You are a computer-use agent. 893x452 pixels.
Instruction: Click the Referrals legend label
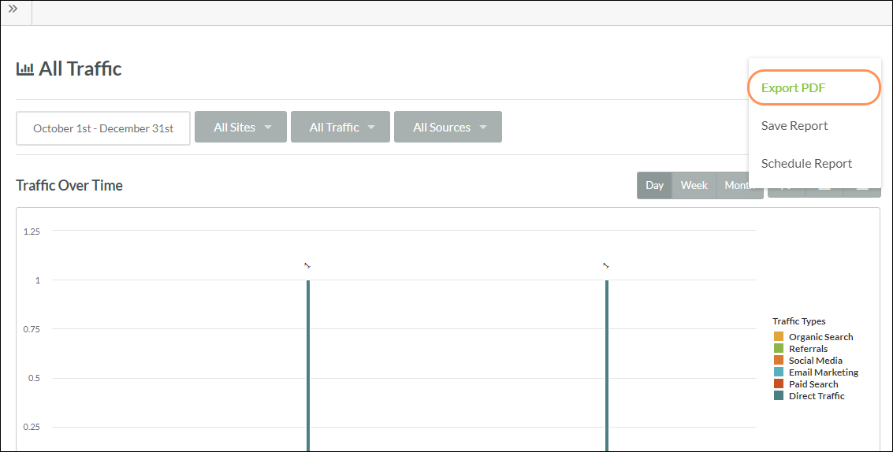tap(808, 348)
